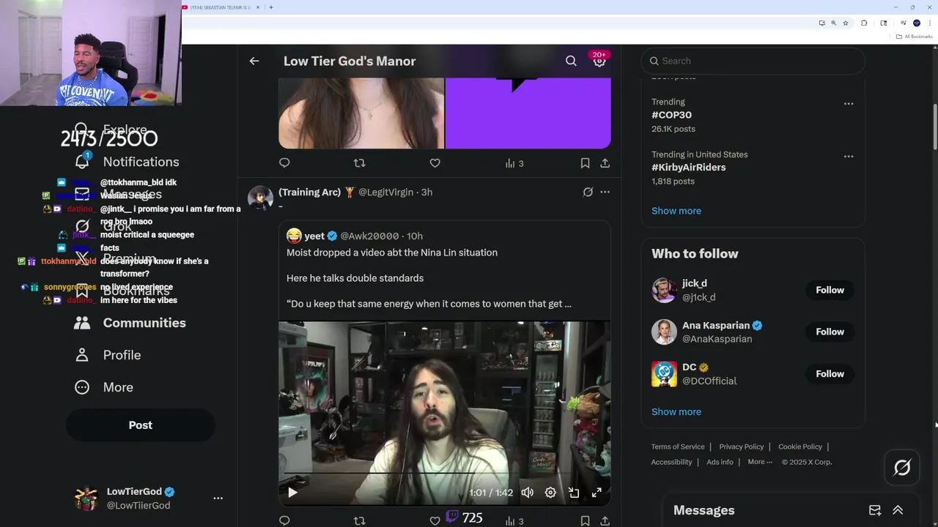Close the browser tab

[258, 7]
